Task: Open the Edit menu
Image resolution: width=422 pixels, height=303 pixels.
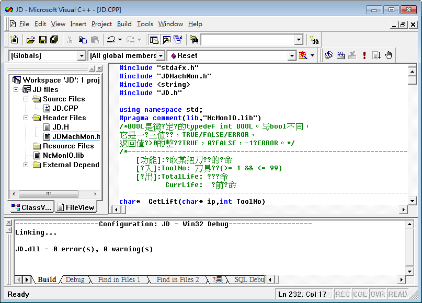Action: pos(40,24)
